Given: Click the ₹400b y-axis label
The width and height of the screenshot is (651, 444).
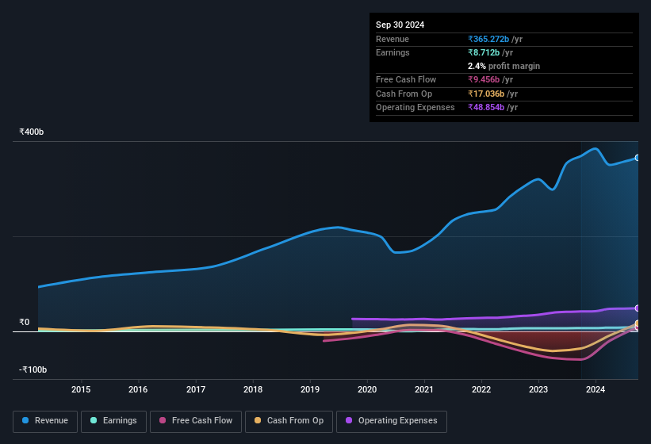Looking at the screenshot, I should click(x=31, y=132).
